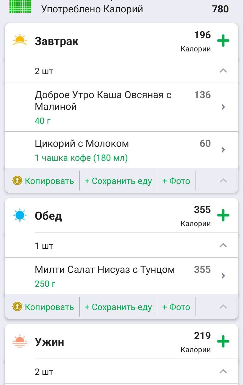Add food to Обед with plus icon
Image resolution: width=243 pixels, height=385 pixels.
point(223,215)
